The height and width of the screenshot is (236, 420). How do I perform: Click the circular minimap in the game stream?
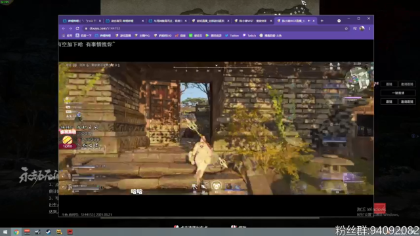pyautogui.click(x=357, y=79)
